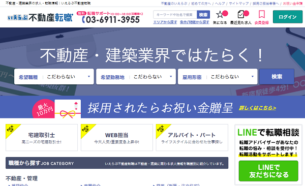
Task: Open the 宅建取引士 pick up card
Action: [42, 138]
